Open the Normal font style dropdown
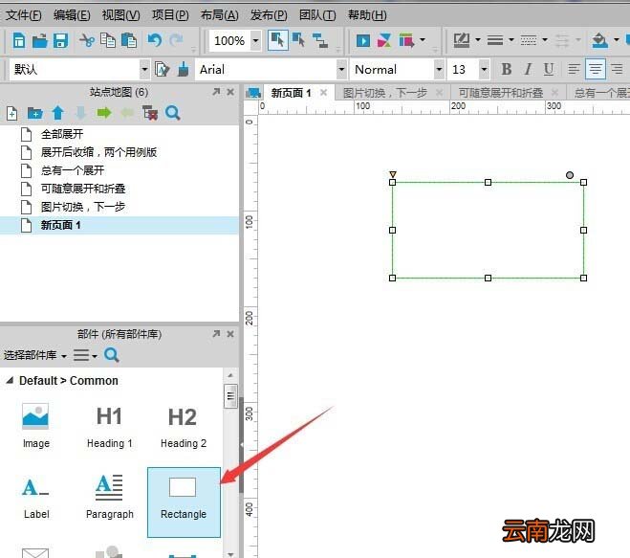The height and width of the screenshot is (558, 630). pos(439,70)
